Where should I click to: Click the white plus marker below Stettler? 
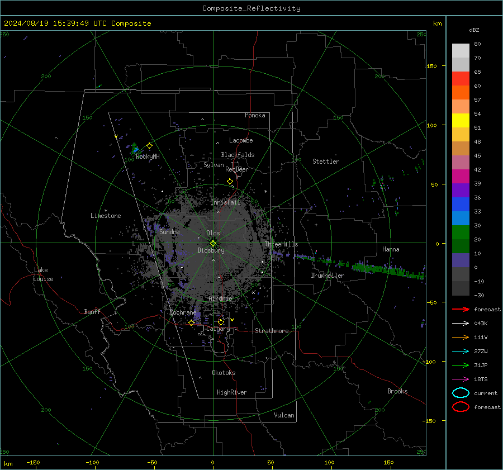[x=316, y=225]
